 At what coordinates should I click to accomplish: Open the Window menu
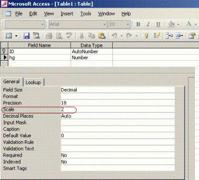point(106,13)
